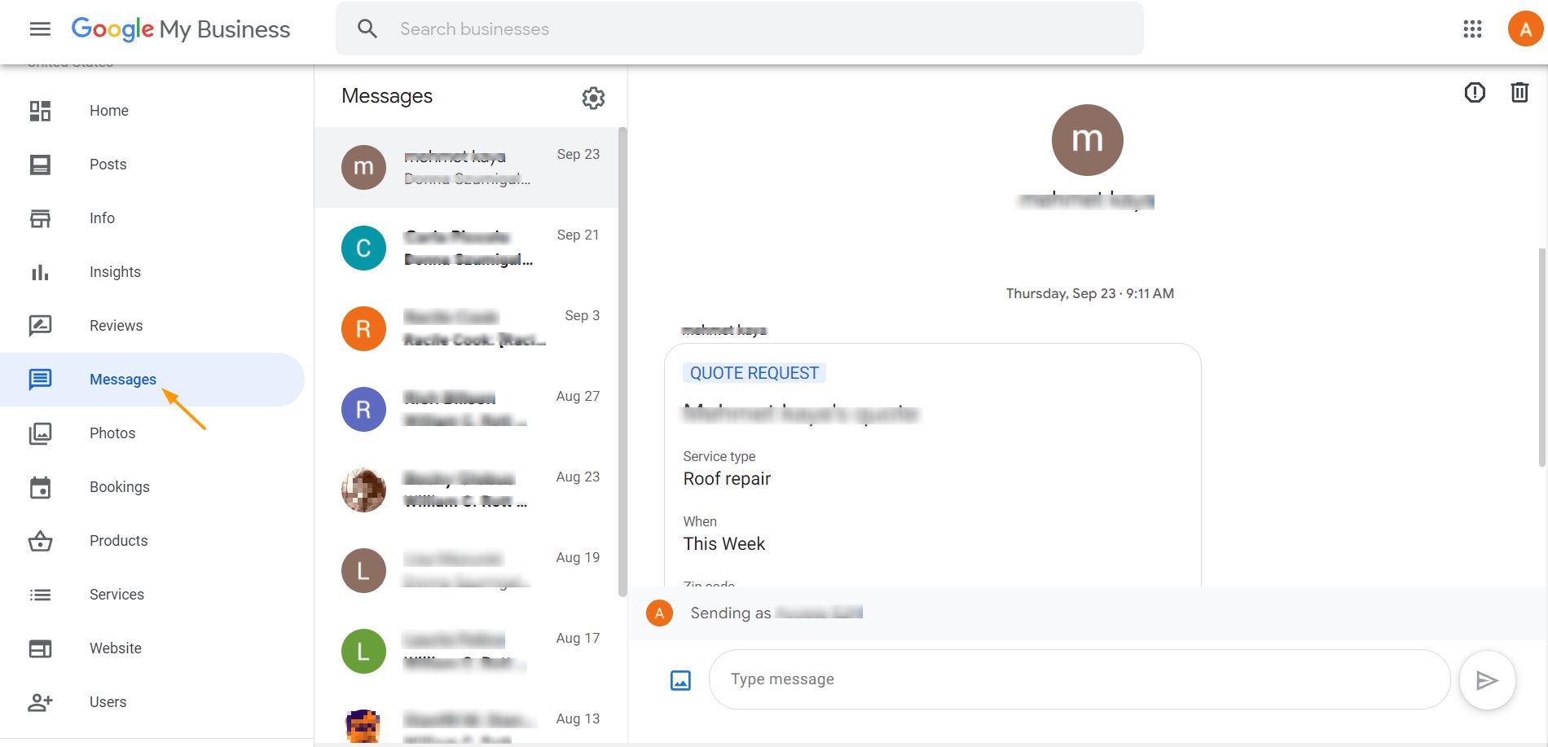Open the Products section

tap(118, 540)
